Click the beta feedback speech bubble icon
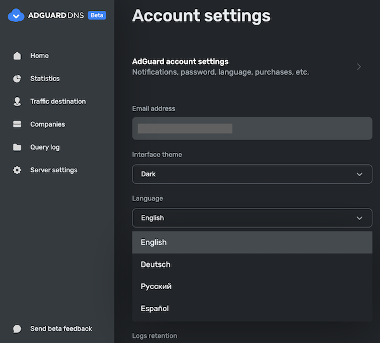Viewport: 380px width, 343px height. tap(17, 328)
